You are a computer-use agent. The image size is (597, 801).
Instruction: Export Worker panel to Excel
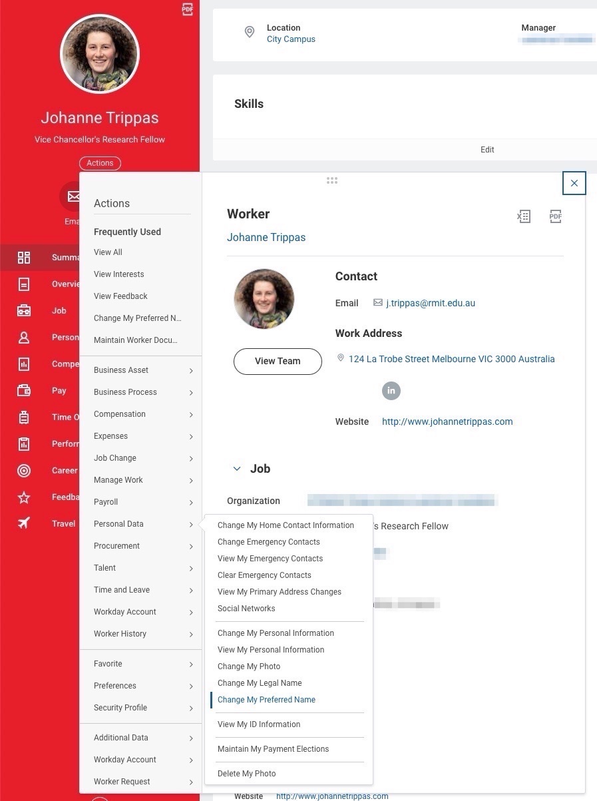click(x=524, y=216)
